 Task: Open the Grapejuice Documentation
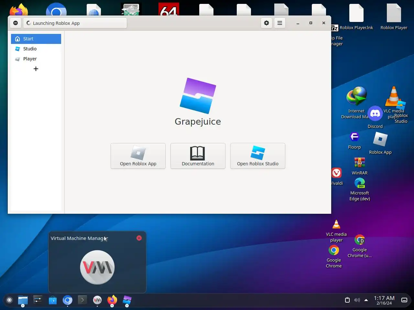point(198,156)
